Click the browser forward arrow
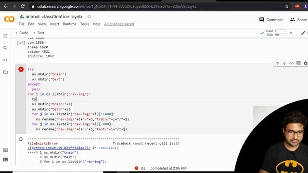308x173 pixels. 14,6
